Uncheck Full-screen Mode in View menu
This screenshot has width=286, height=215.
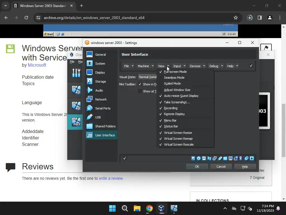tap(185, 72)
